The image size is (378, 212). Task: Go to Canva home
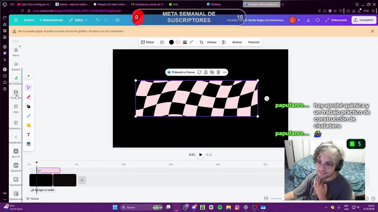click(16, 20)
